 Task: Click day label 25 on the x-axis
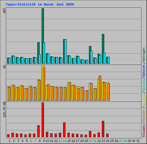(x=112, y=141)
